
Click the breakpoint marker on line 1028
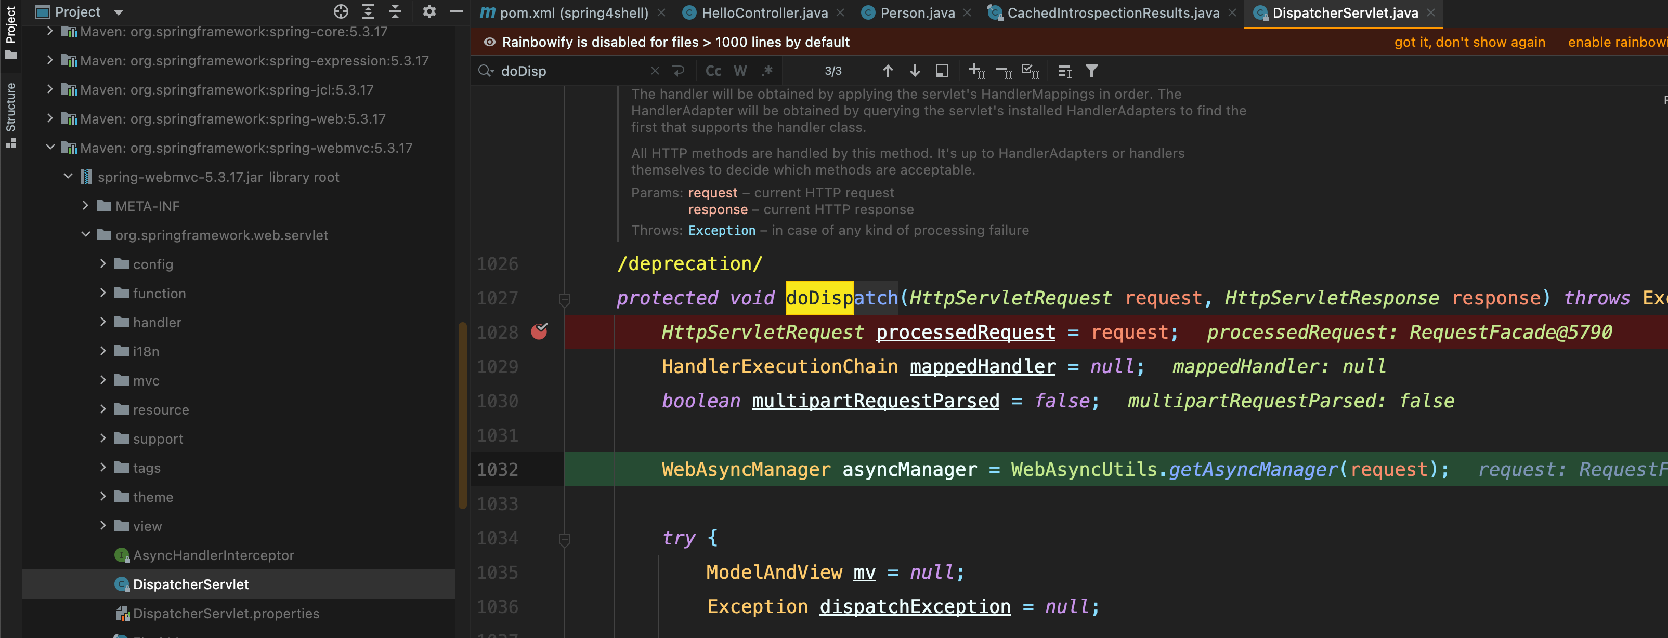click(x=539, y=332)
